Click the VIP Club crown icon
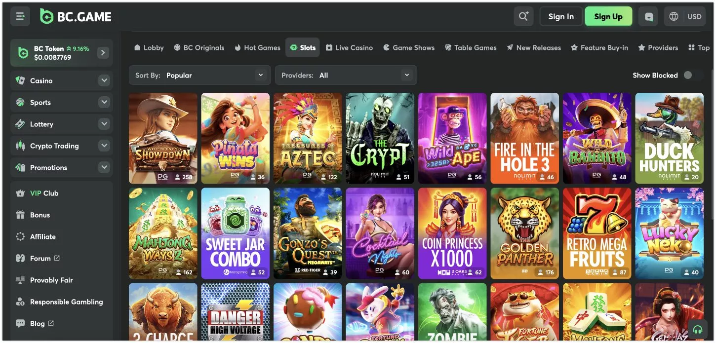 [20, 193]
